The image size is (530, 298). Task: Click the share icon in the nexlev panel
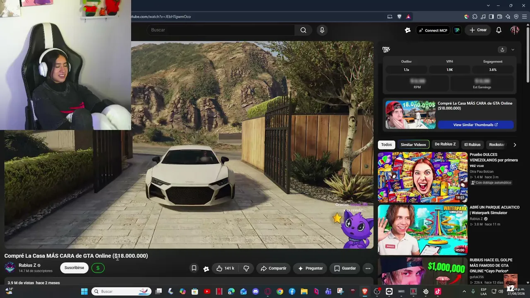point(502,50)
